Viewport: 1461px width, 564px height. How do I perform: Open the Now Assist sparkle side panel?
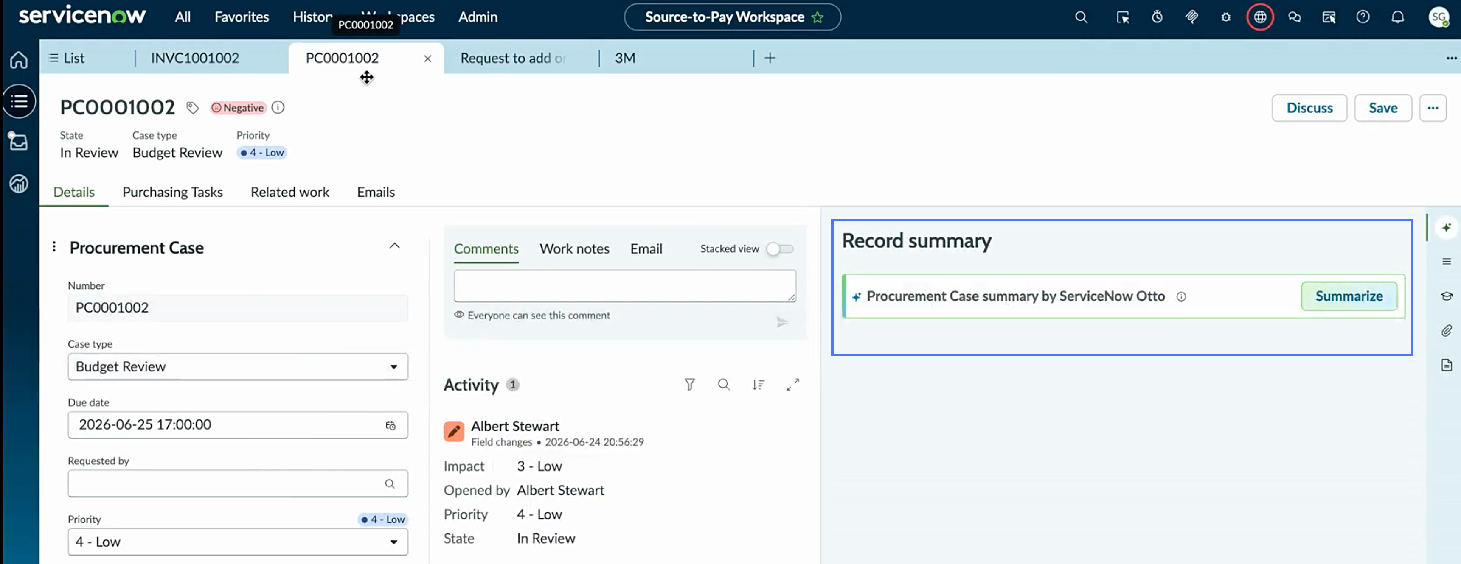(x=1446, y=227)
